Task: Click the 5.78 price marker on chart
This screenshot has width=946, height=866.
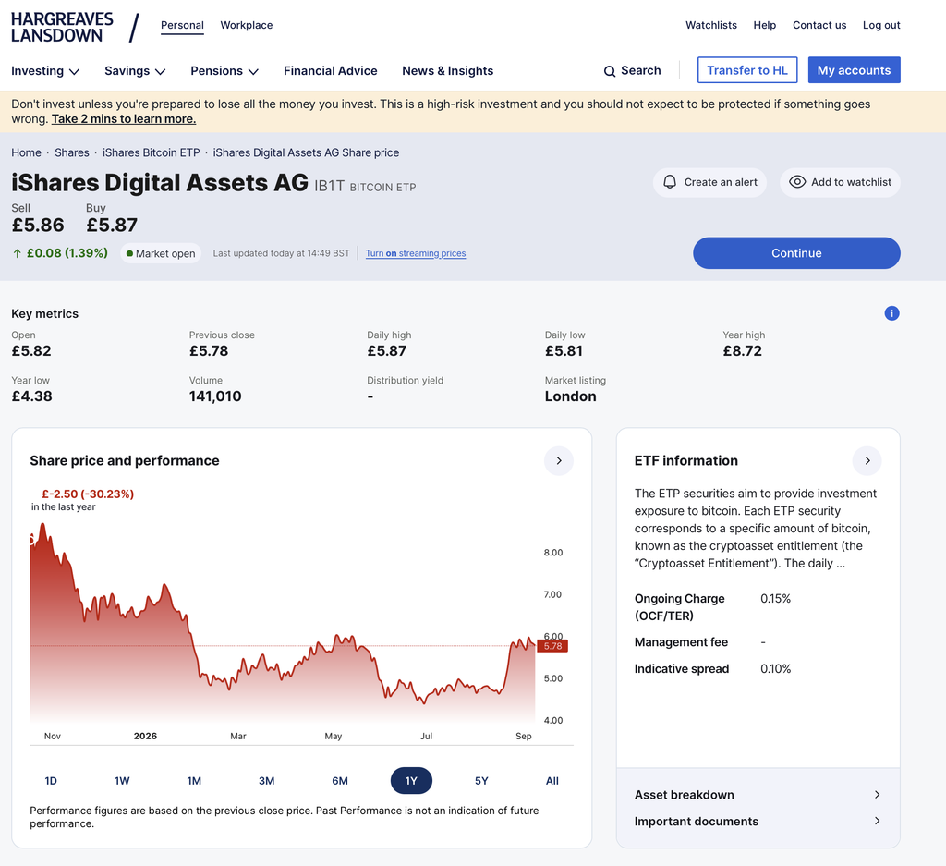Action: coord(552,646)
